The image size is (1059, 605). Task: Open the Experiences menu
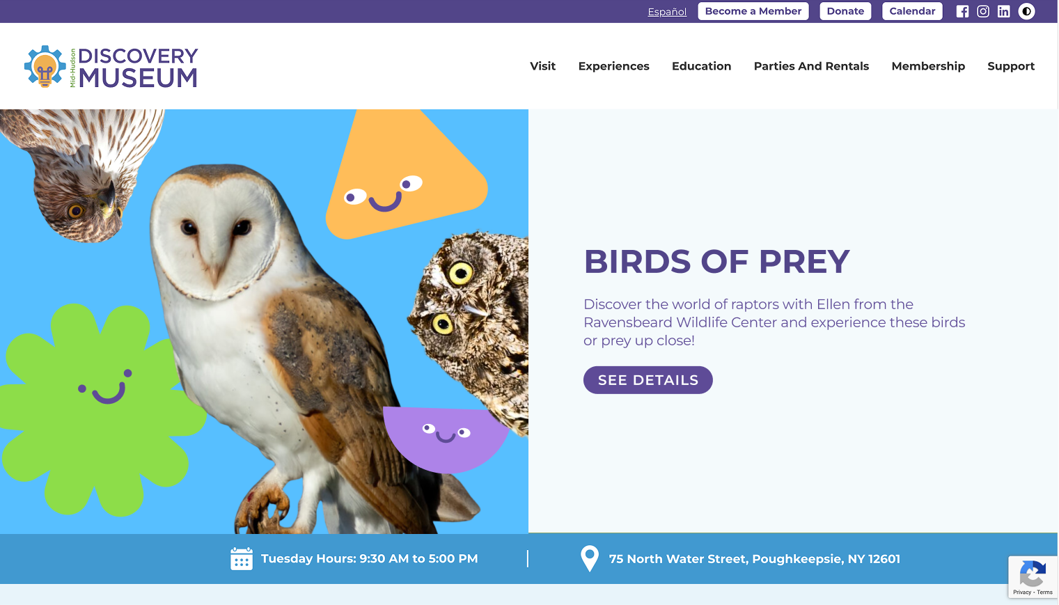click(x=613, y=66)
